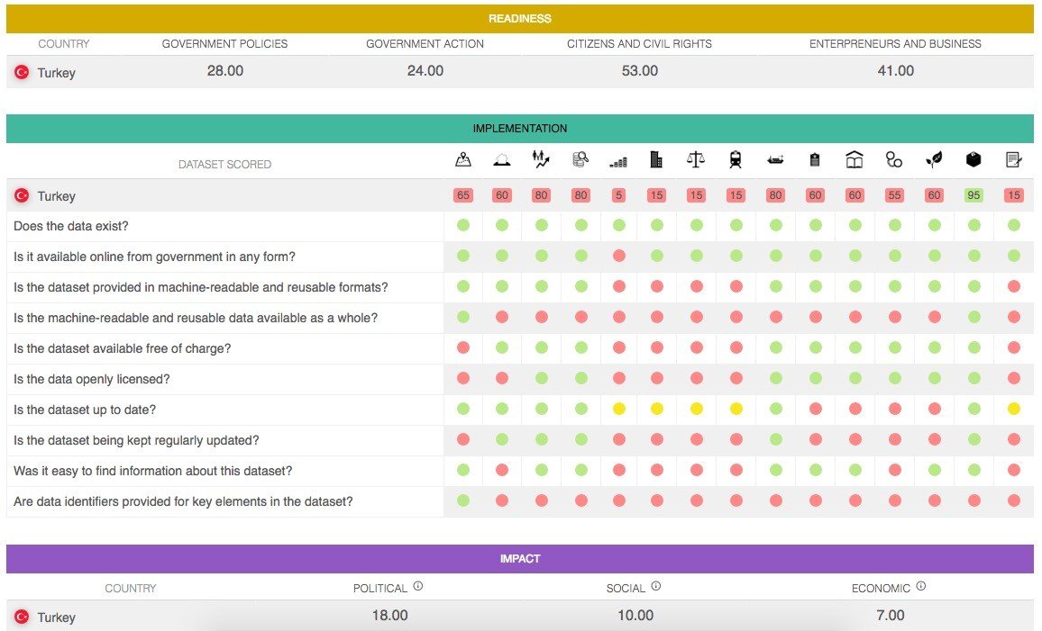Click the green 95 score badge
This screenshot has height=631, width=1042.
point(973,195)
